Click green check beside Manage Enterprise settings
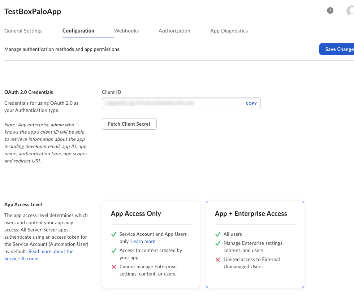354x295 pixels. pyautogui.click(x=217, y=243)
